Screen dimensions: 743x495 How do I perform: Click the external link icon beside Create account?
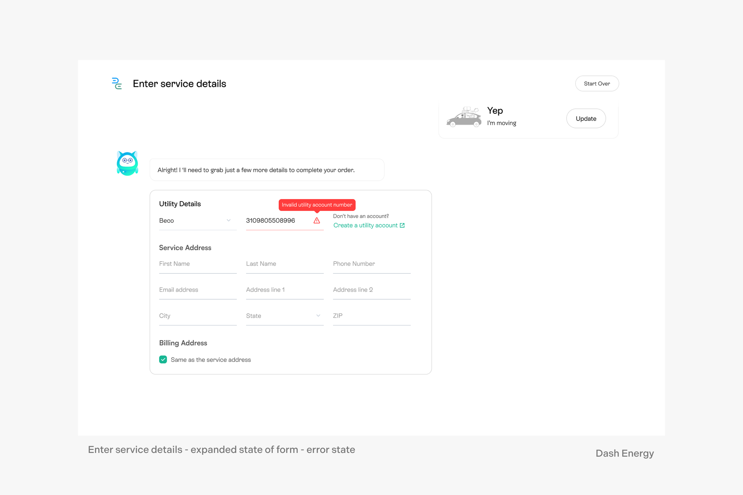(402, 226)
